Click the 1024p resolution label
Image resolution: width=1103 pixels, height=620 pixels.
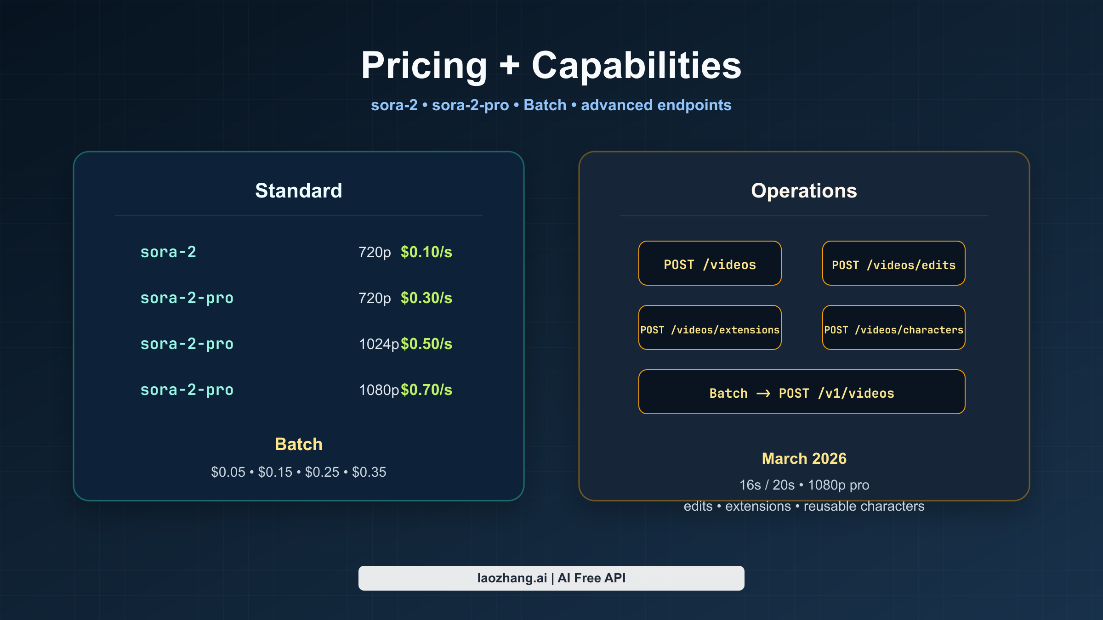[379, 344]
